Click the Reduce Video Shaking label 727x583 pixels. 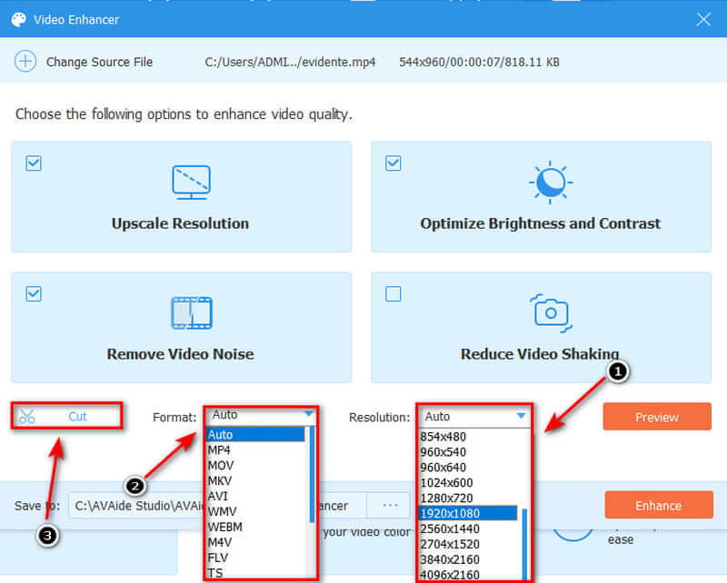coord(540,354)
